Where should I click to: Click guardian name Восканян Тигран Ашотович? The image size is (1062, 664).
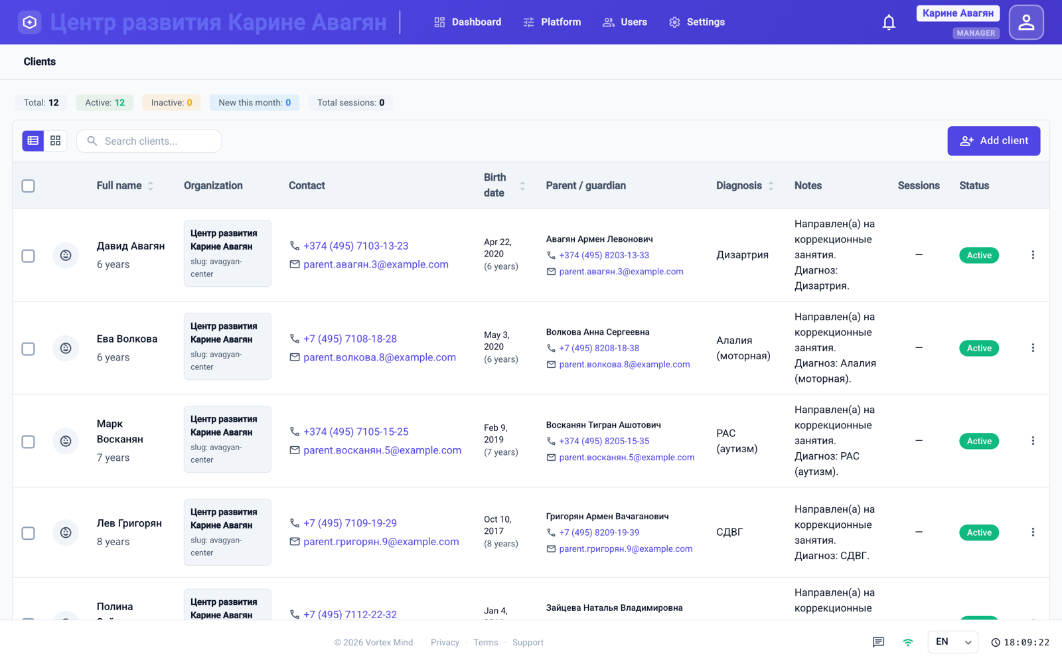tap(603, 425)
